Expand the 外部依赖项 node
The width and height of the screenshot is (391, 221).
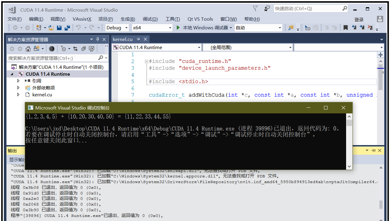click(18, 88)
